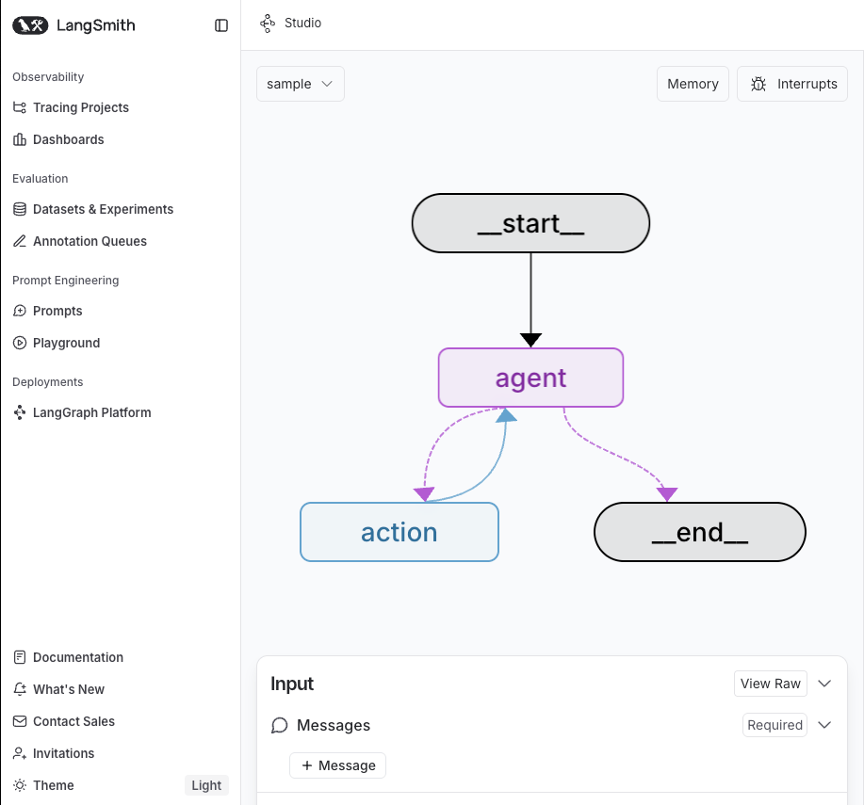Screen dimensions: 864x805
Task: Click the View Raw button
Action: (x=771, y=684)
